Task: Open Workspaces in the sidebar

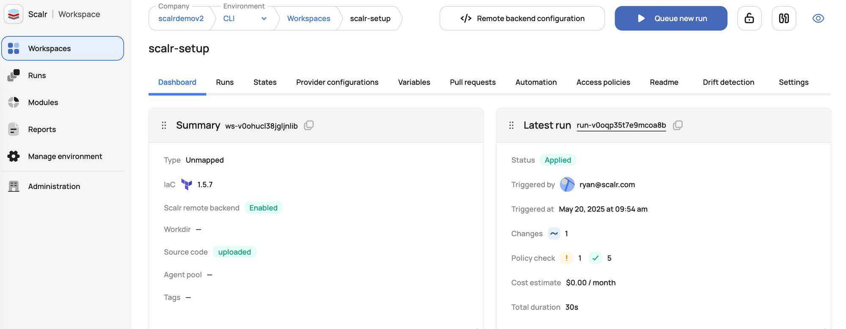Action: 63,48
